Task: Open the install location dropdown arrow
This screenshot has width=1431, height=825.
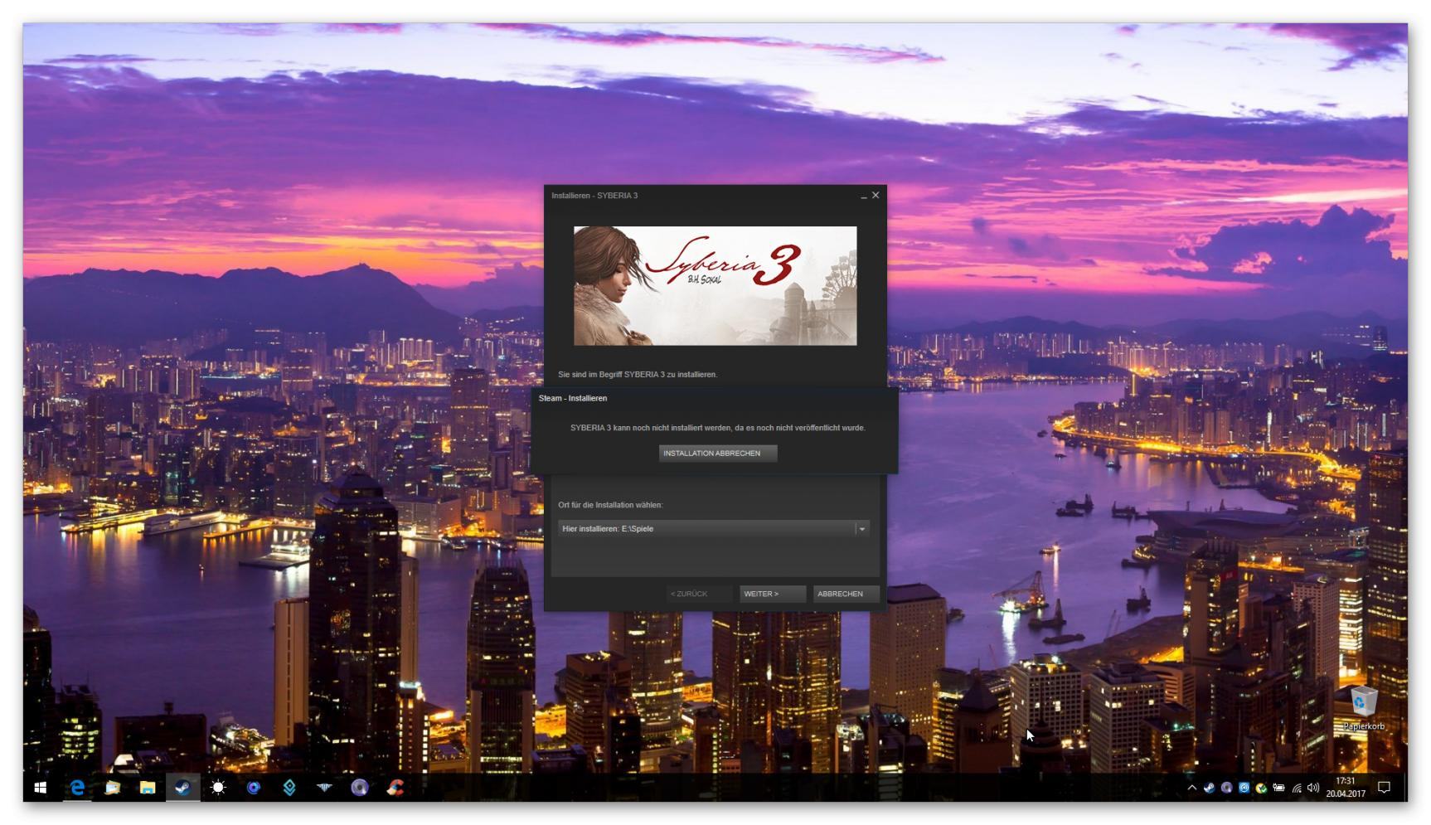Action: (x=862, y=529)
